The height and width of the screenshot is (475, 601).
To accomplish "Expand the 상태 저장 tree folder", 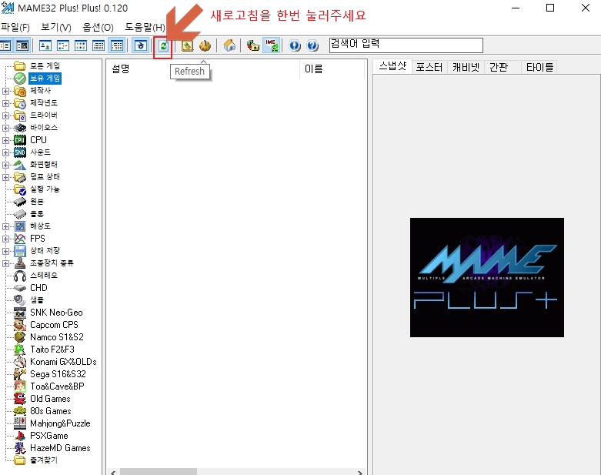I will [x=5, y=251].
